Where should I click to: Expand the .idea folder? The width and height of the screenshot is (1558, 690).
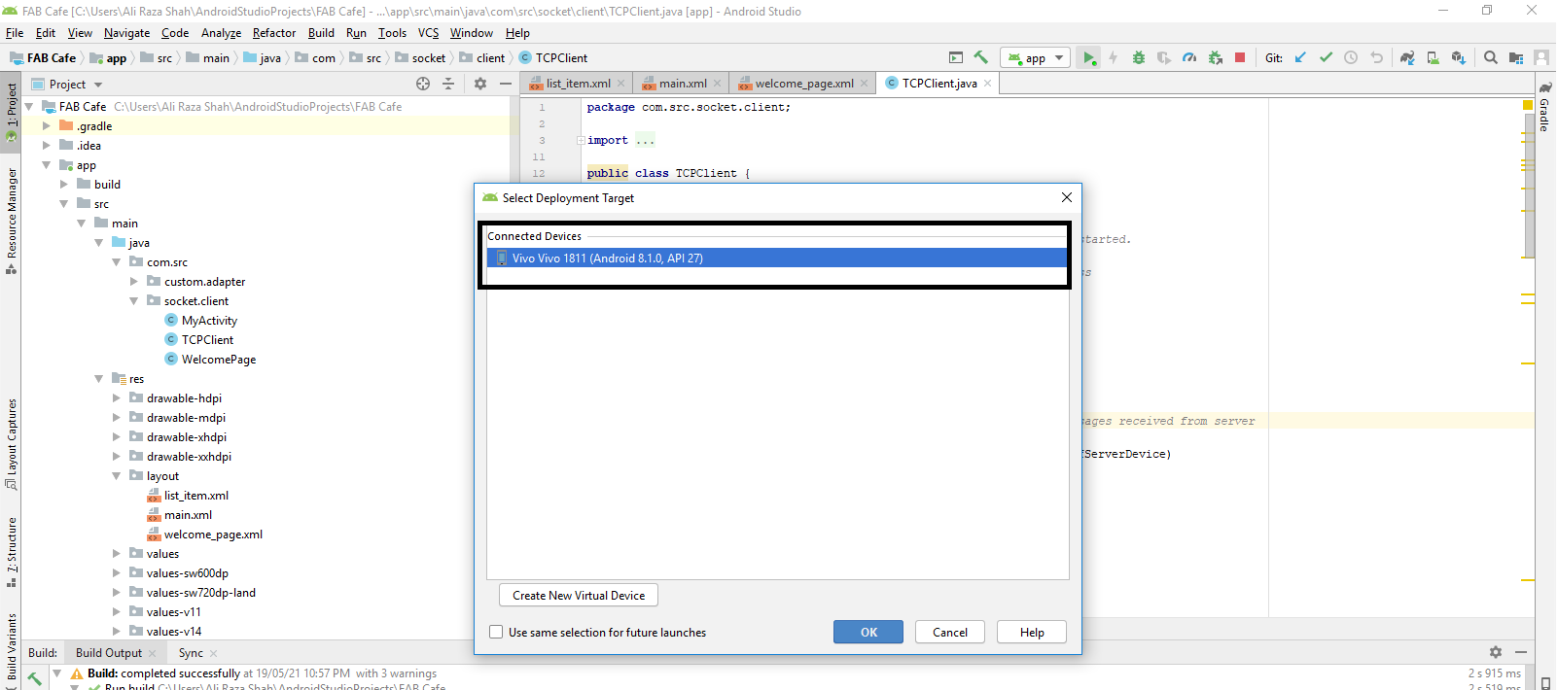pos(46,145)
